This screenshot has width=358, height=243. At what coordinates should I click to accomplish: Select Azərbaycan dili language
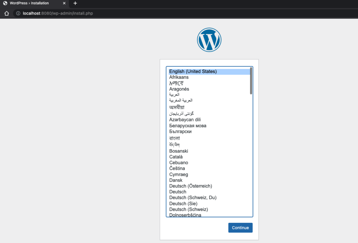[x=209, y=120]
